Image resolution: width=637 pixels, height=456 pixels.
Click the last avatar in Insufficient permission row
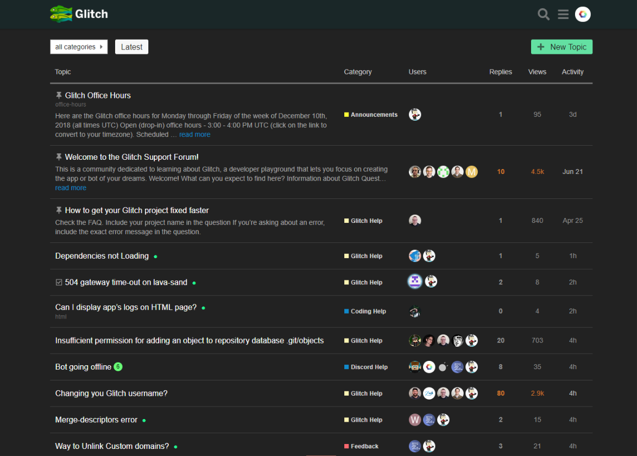pyautogui.click(x=472, y=341)
